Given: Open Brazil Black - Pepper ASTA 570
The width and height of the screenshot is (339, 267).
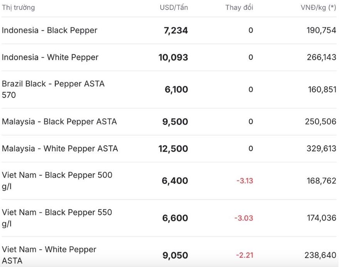Looking at the screenshot, I should point(53,89).
